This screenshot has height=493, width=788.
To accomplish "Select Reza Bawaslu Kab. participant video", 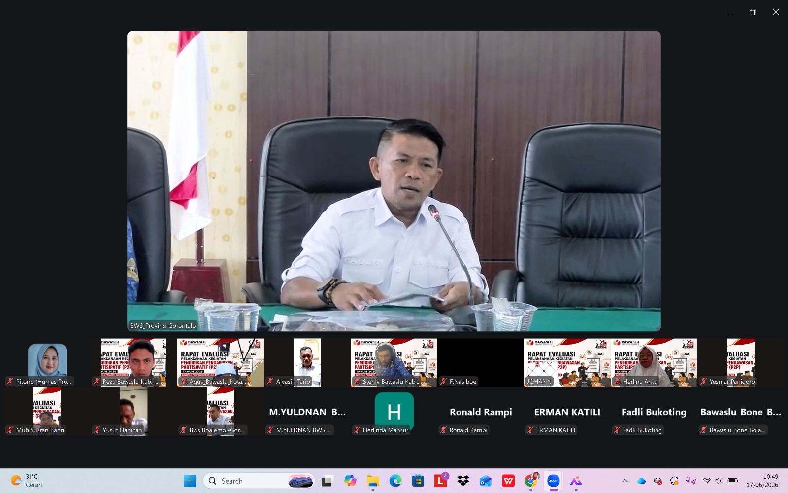I will tap(134, 362).
